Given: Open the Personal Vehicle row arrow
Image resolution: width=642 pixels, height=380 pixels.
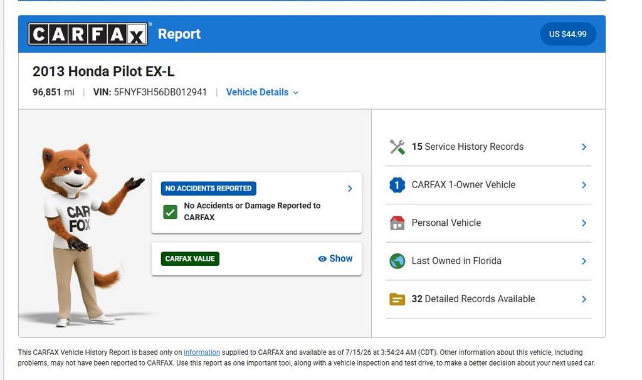Looking at the screenshot, I should coord(584,223).
